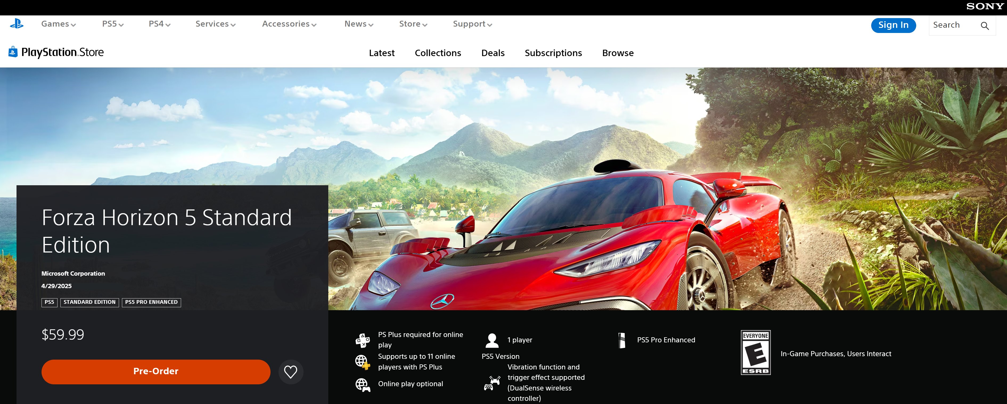The height and width of the screenshot is (404, 1007).
Task: Open the Browse store tab
Action: pyautogui.click(x=618, y=53)
